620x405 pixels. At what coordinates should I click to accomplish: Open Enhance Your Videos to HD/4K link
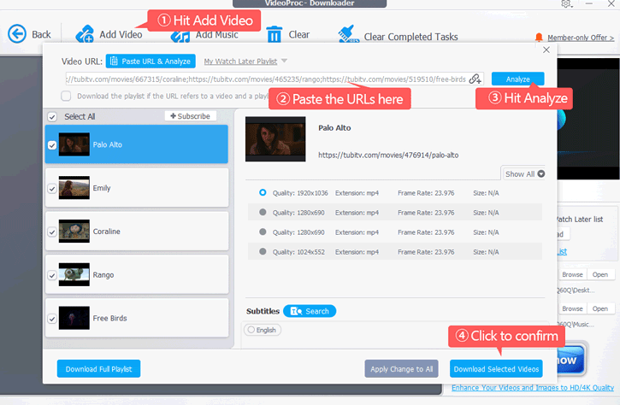533,388
